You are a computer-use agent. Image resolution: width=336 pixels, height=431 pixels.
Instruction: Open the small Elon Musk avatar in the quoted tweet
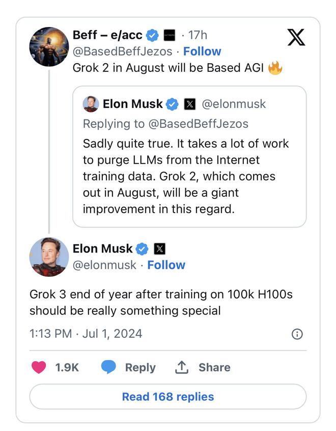(91, 104)
